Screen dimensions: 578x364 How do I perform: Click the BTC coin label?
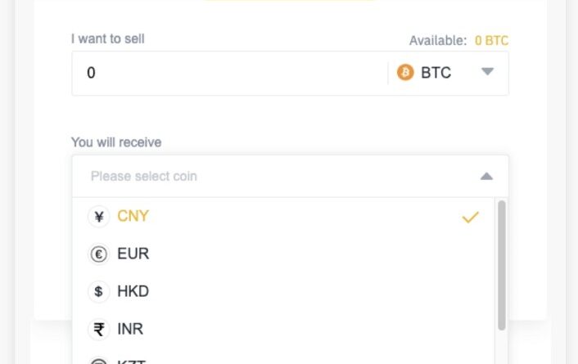pyautogui.click(x=436, y=73)
